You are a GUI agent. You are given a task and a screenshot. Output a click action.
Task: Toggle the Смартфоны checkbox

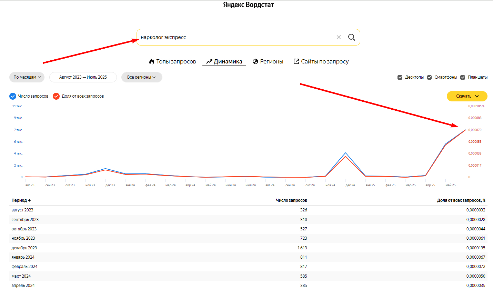[430, 77]
